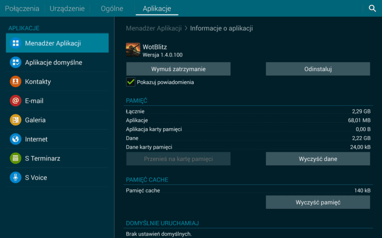Tap the Wyczyść pamięć button

coord(318,202)
